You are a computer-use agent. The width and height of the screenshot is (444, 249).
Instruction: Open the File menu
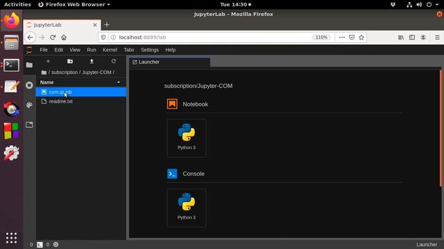44,50
